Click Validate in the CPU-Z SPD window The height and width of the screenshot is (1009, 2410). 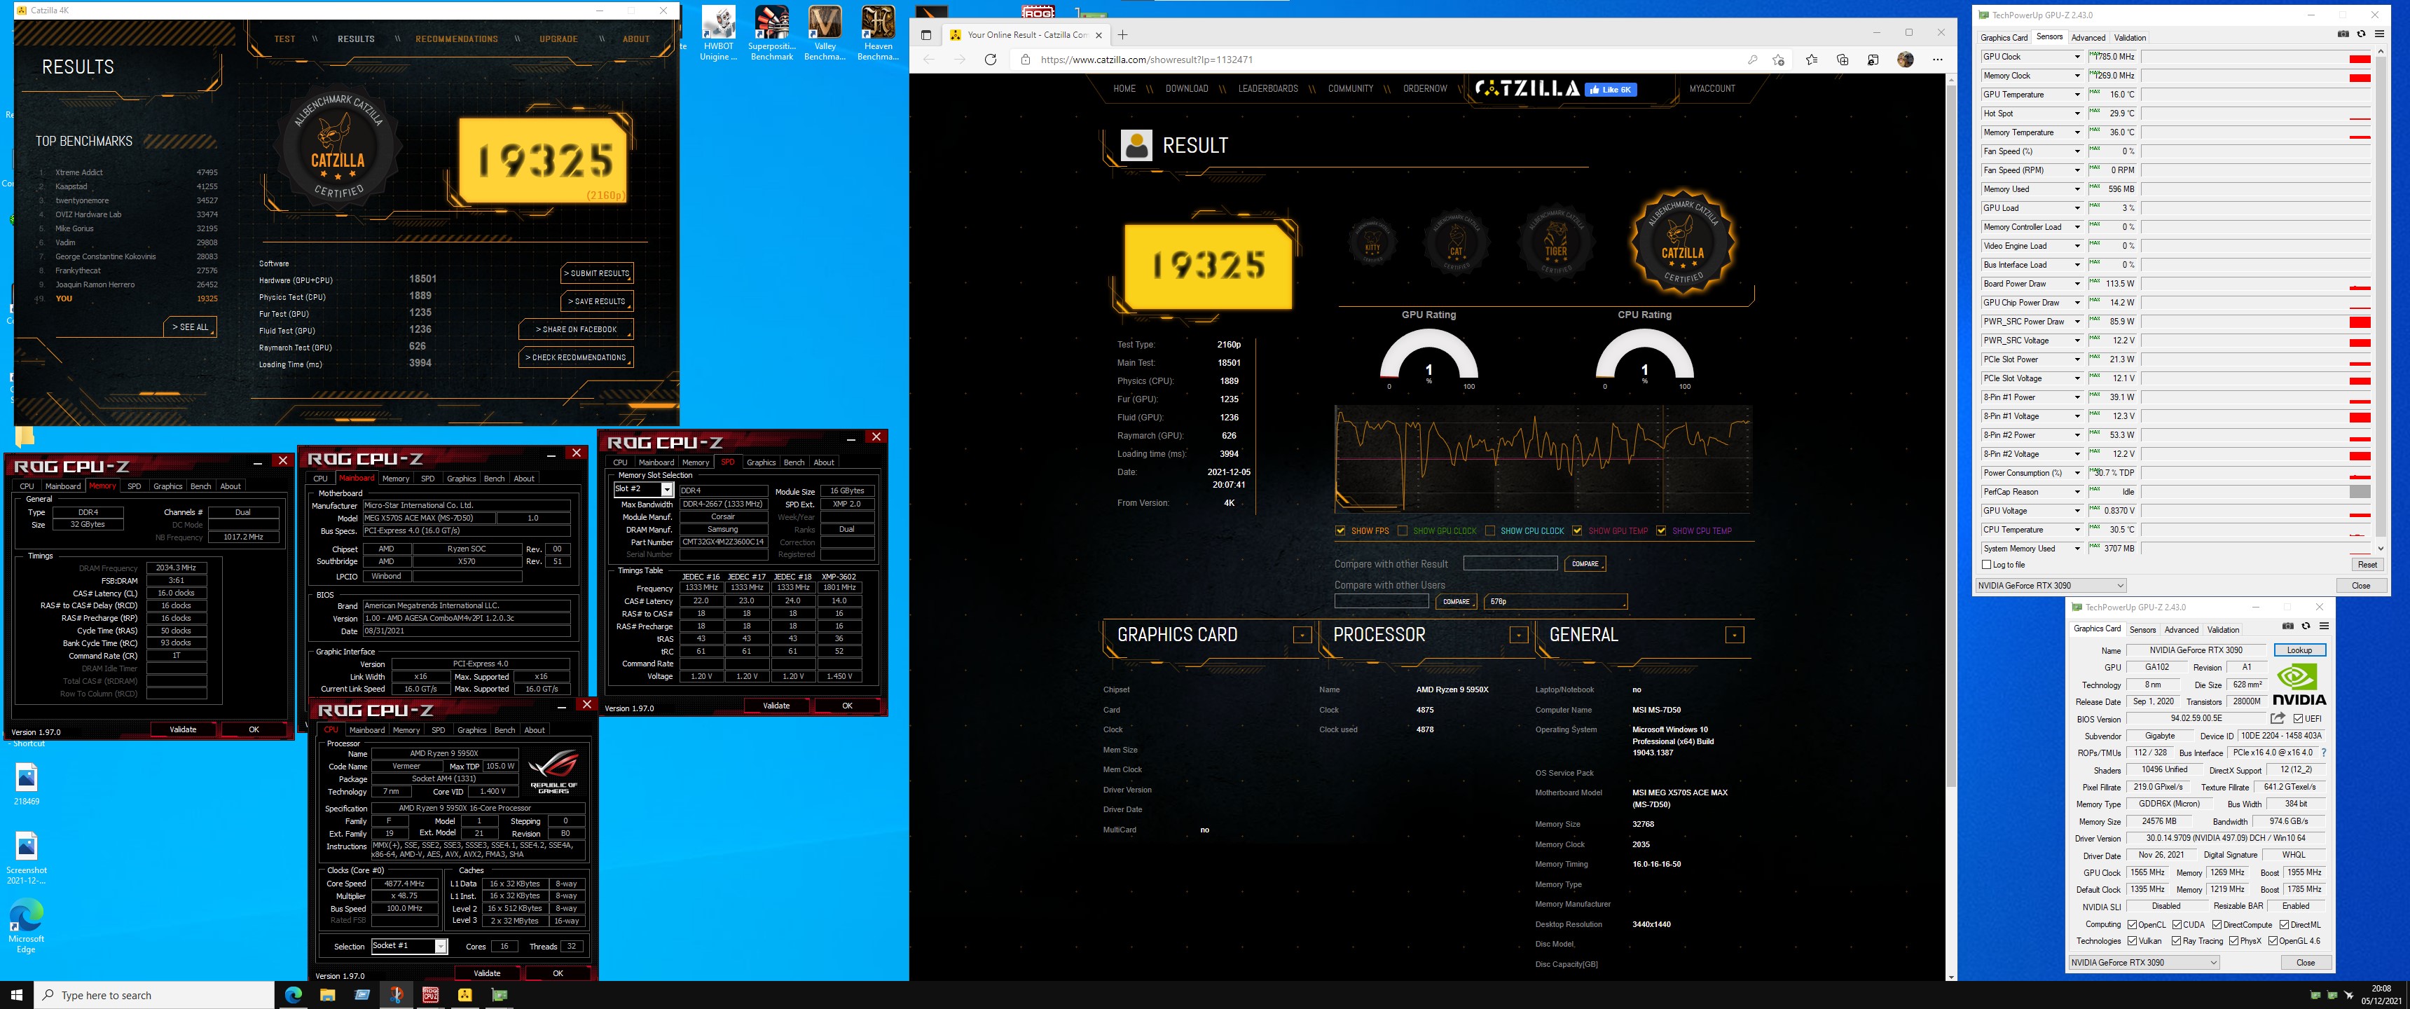point(776,706)
